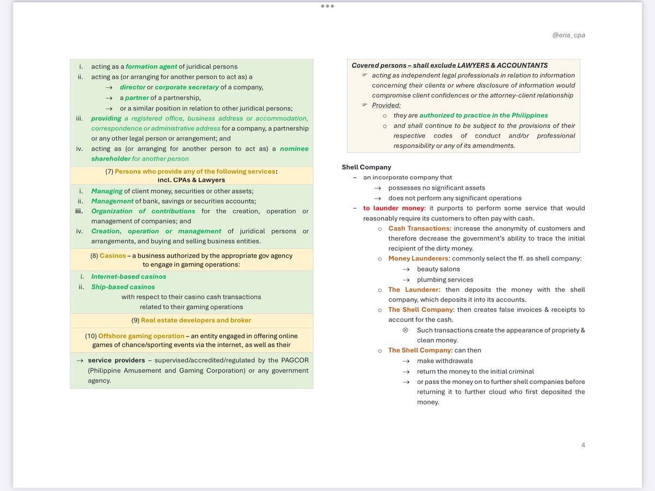Click 'The Launderer' orange term
This screenshot has height=491, width=655.
(x=413, y=290)
